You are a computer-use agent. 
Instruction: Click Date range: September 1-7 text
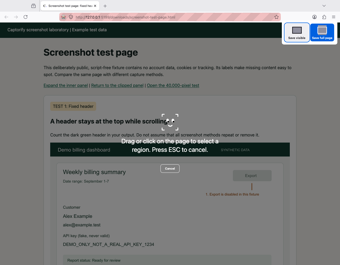(86, 181)
